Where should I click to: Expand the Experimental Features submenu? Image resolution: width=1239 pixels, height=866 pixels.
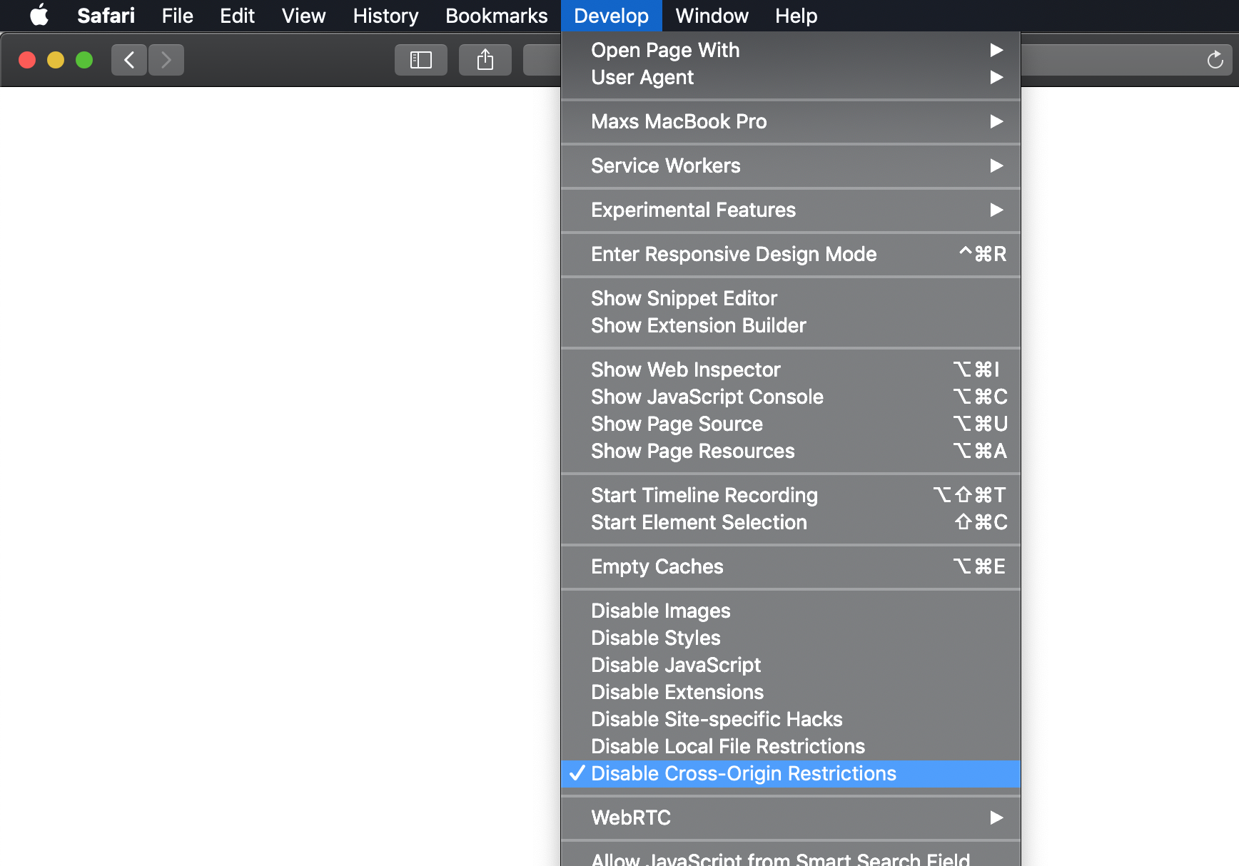click(791, 210)
